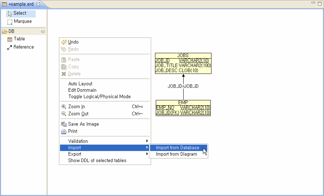The height and width of the screenshot is (196, 324).
Task: Select Print from the context menu
Action: (x=73, y=131)
